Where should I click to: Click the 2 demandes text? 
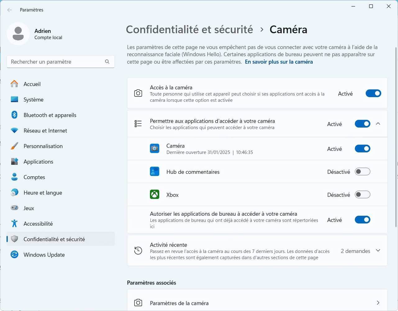pyautogui.click(x=355, y=251)
